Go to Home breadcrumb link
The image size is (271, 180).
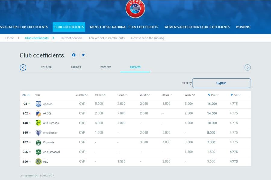10,38
